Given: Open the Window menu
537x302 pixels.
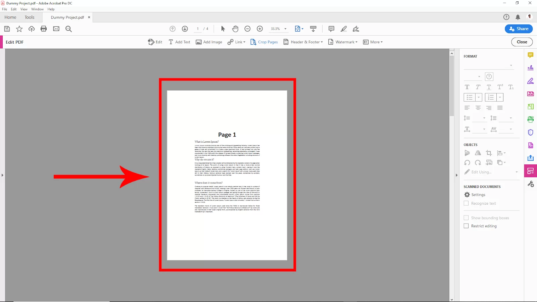Looking at the screenshot, I should 37,9.
